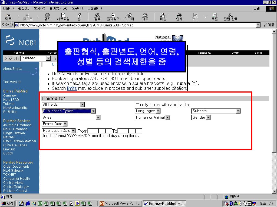Screen dimensions: 277x207
Task: Open About Entrez sidebar link
Action: coord(12,69)
